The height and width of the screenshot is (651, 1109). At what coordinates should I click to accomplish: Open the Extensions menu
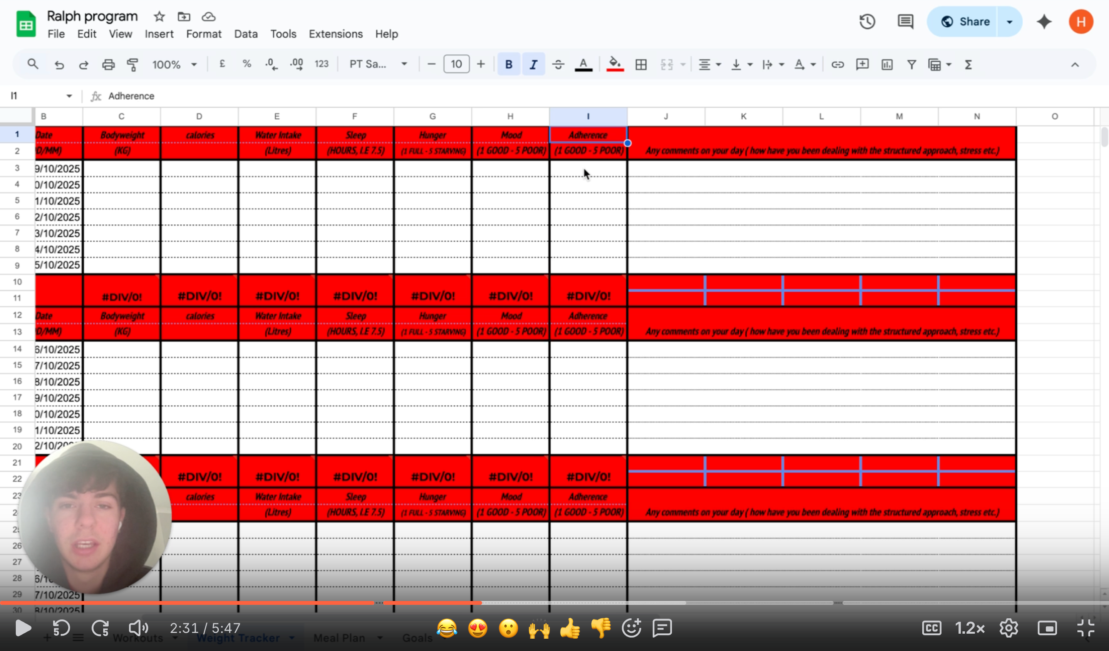[335, 34]
